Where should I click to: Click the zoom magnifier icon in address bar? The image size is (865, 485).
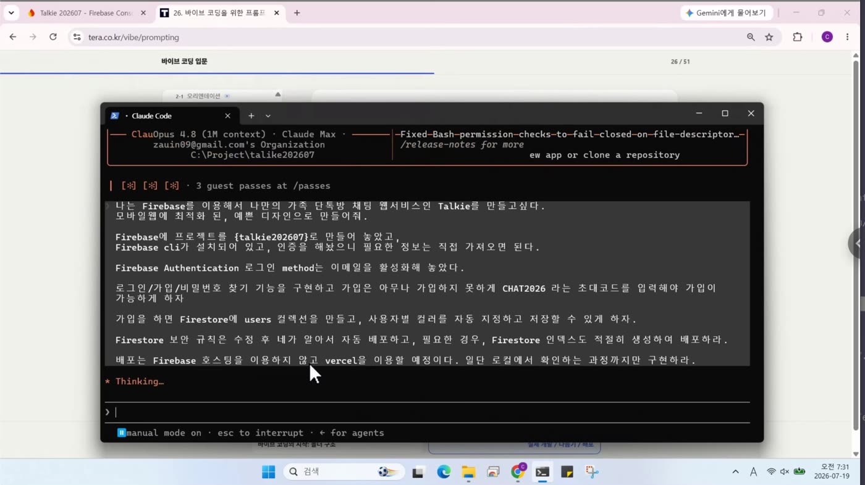point(751,37)
